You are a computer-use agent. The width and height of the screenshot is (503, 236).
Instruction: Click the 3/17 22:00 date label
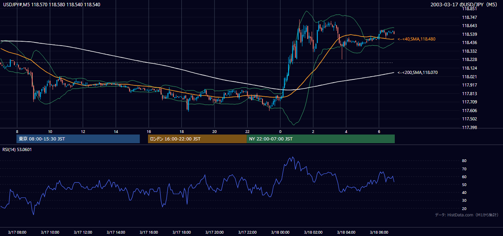coord(247,232)
